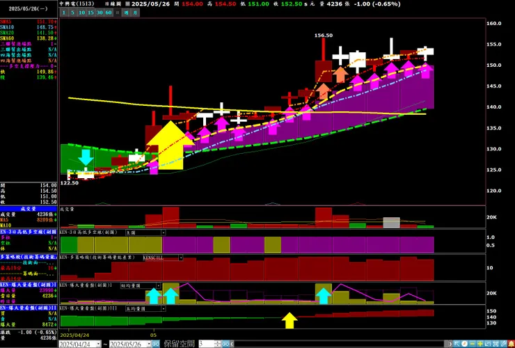Open the end date 2025/05/26 dropdown

tap(148, 344)
